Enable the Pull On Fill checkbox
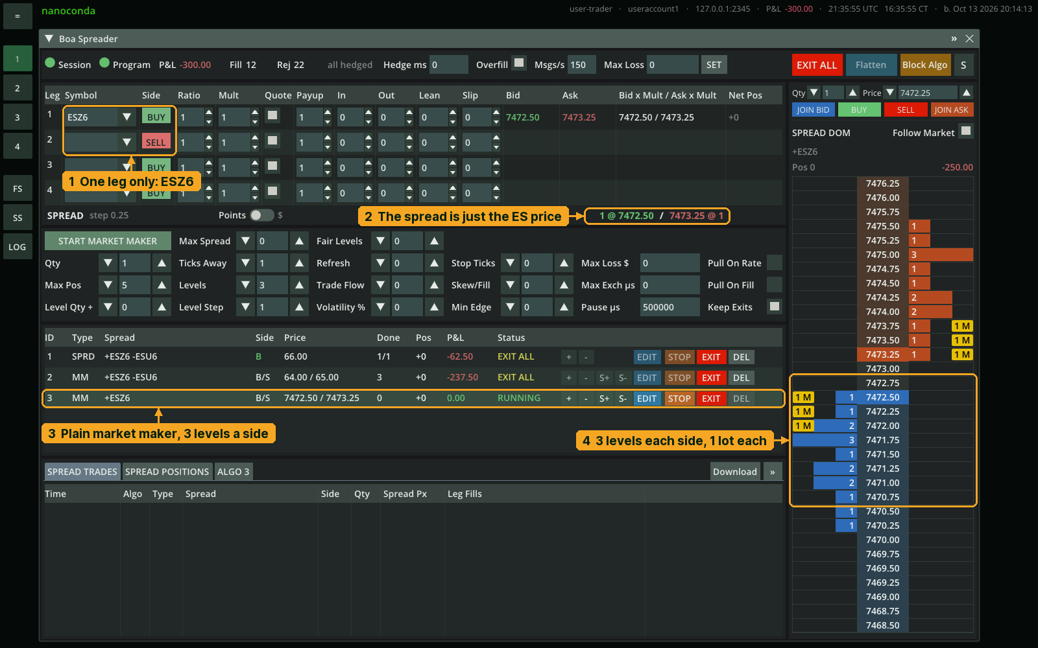This screenshot has width=1038, height=648. coord(775,284)
